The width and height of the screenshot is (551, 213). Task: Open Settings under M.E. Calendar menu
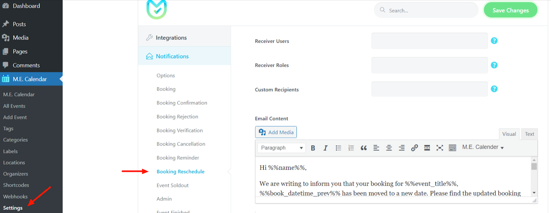[13, 208]
